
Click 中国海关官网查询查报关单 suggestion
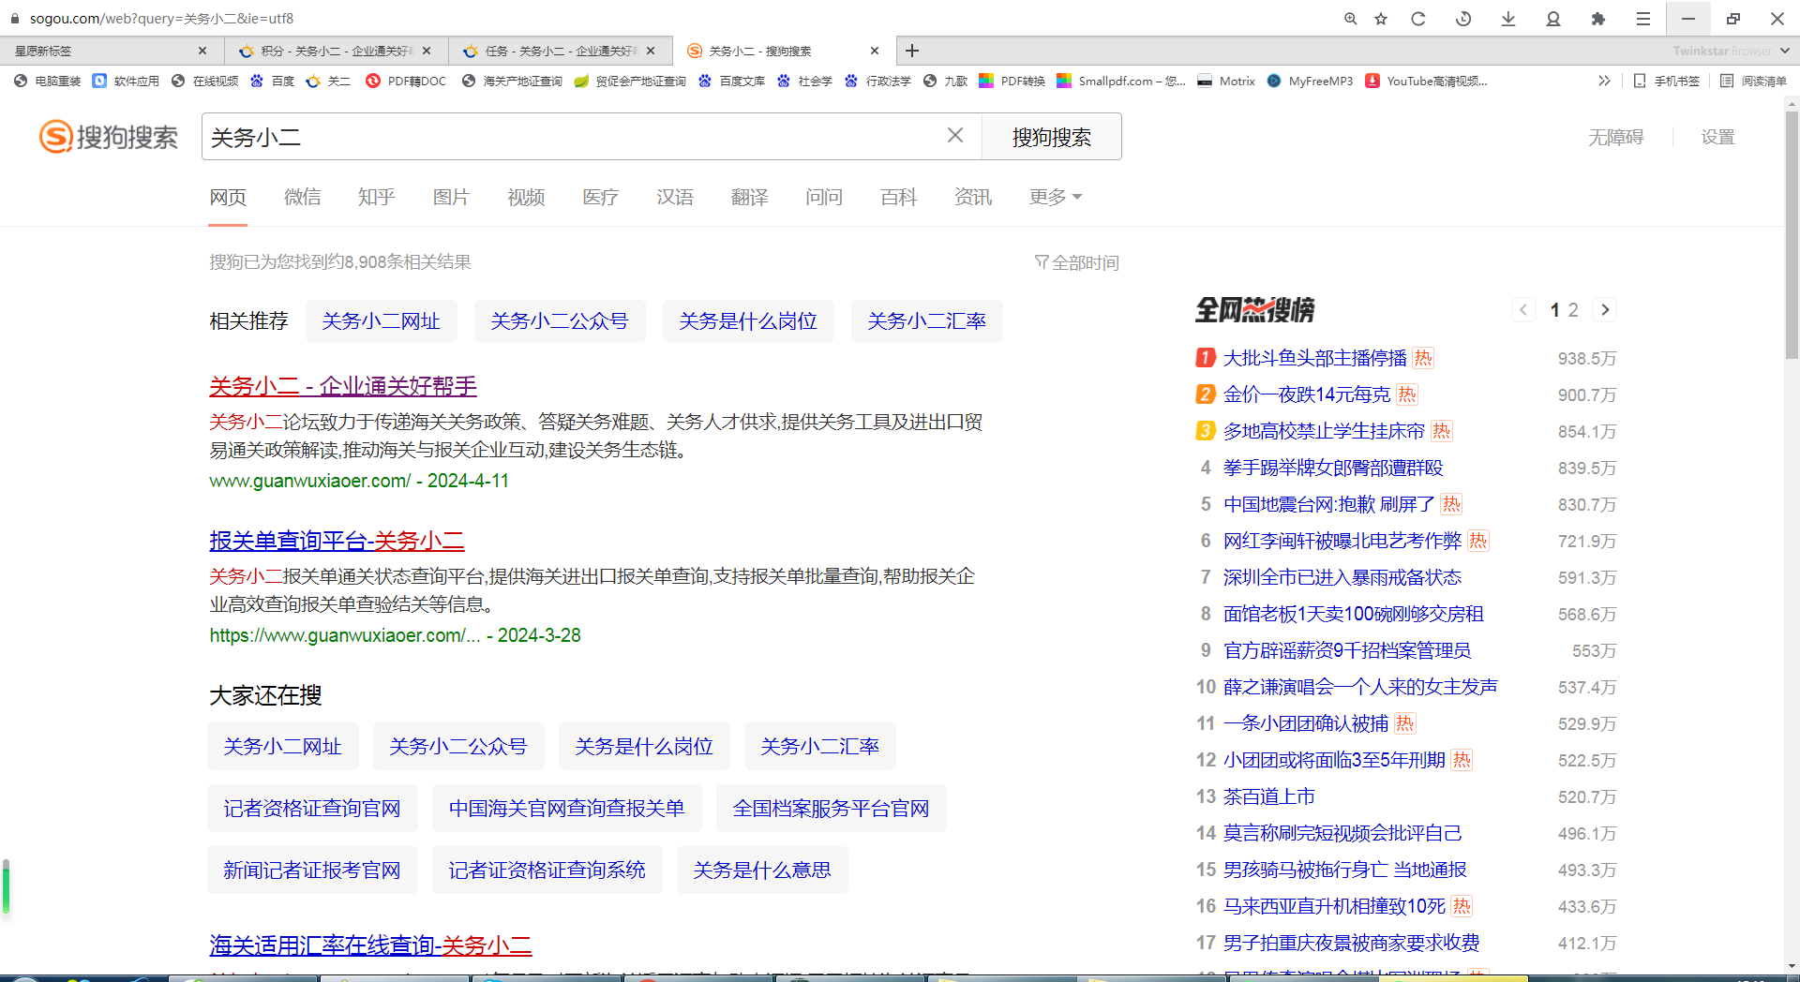(567, 809)
